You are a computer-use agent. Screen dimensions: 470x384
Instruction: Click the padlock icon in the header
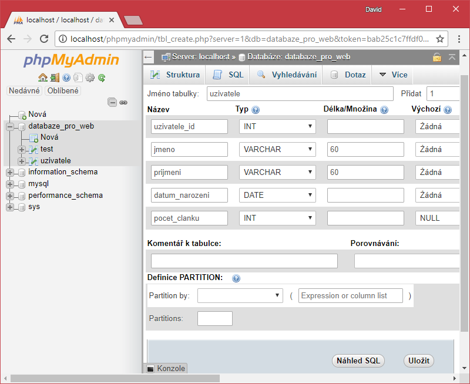coord(438,57)
